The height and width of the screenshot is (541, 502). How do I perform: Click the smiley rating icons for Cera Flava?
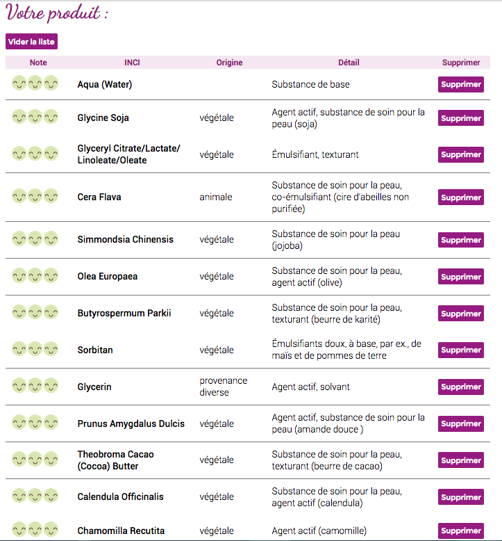[35, 196]
